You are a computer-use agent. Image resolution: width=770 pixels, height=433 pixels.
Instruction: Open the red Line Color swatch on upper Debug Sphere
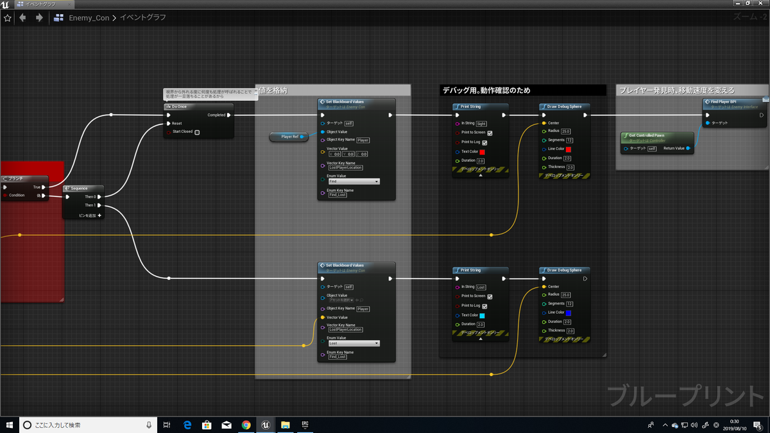click(x=569, y=149)
